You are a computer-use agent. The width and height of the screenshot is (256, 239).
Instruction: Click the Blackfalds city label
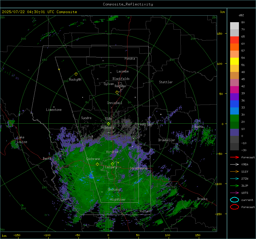[121, 79]
